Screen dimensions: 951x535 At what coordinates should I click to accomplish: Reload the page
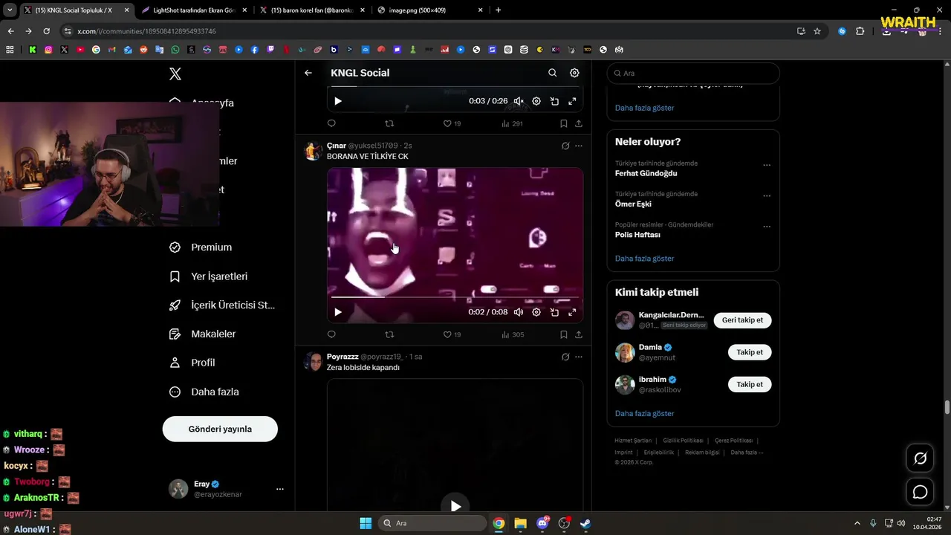(46, 31)
